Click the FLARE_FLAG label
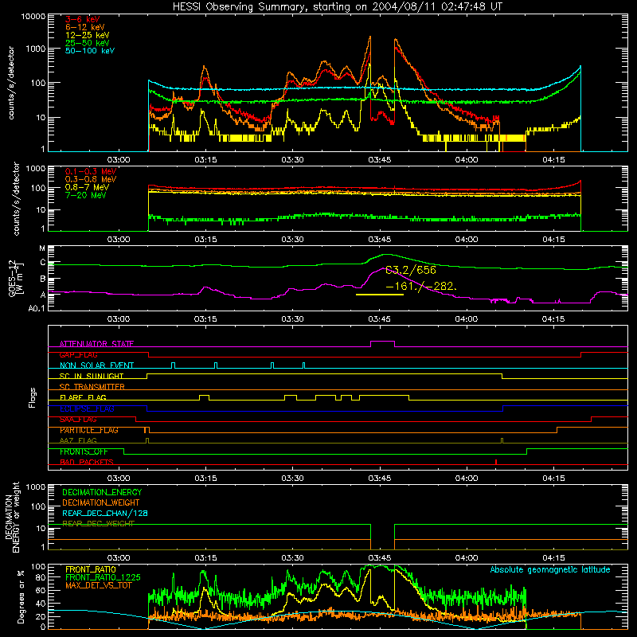 pos(83,397)
